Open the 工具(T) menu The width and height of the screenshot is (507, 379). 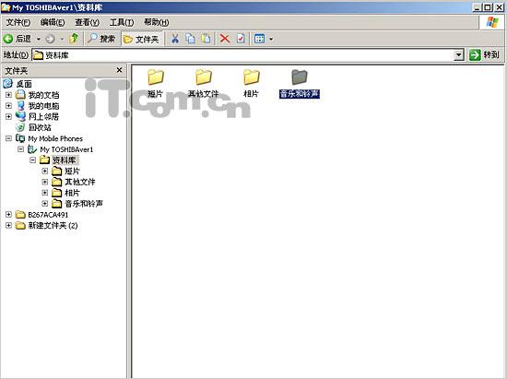122,22
